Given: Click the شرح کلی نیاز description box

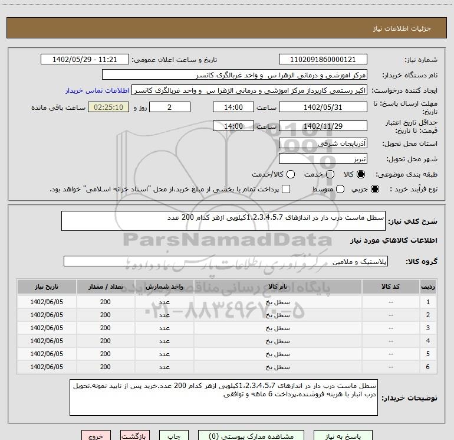Looking at the screenshot, I should 223,221.
